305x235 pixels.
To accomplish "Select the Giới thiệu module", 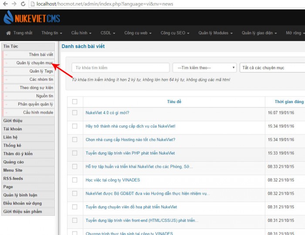I will [x=28, y=121].
